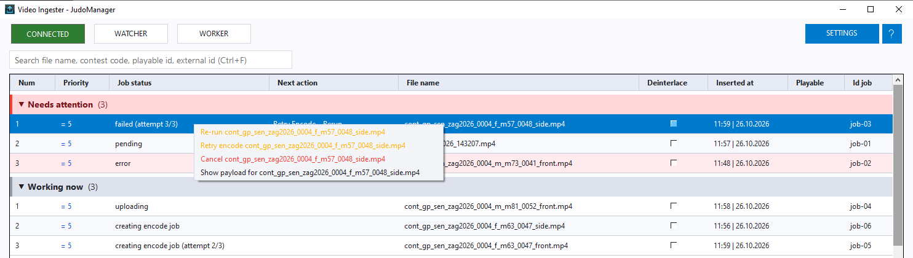Click the '11:56 | 26.10.2026' inserted time
This screenshot has width=913, height=258.
pyautogui.click(x=741, y=226)
